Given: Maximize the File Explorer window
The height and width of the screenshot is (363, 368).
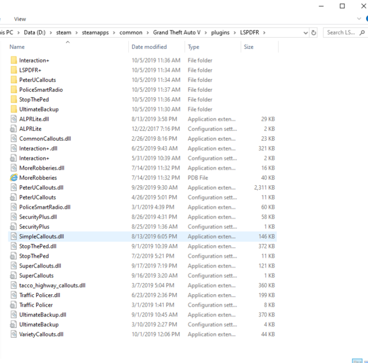Looking at the screenshot, I should [342, 6].
